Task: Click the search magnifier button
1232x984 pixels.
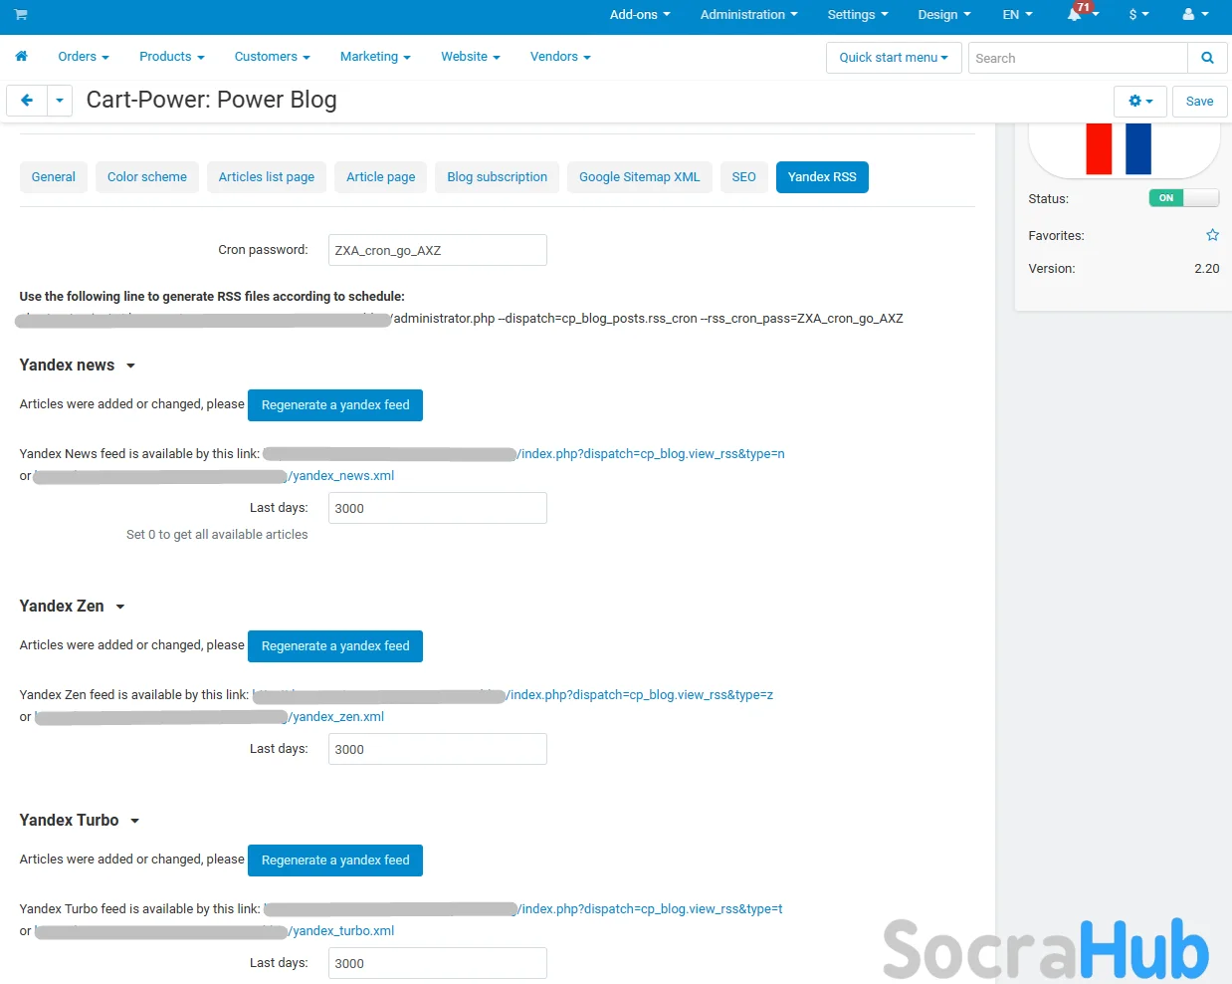Action: 1207,58
